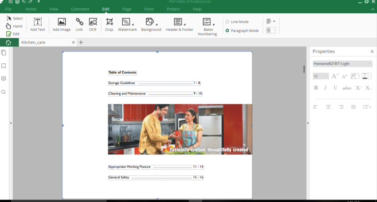This screenshot has width=377, height=202.
Task: Redo the last action
Action: [x=30, y=1]
